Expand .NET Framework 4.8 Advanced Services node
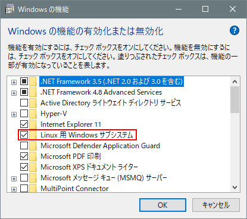Viewport: 247px width, 219px height. [x=14, y=93]
